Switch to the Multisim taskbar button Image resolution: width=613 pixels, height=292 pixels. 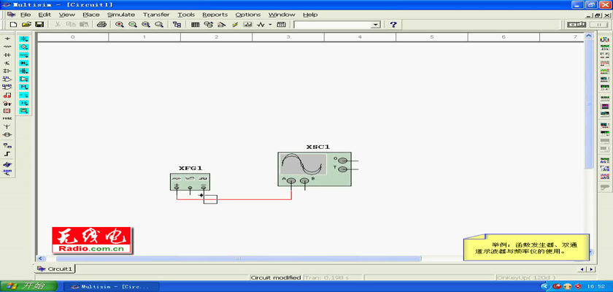(x=112, y=287)
